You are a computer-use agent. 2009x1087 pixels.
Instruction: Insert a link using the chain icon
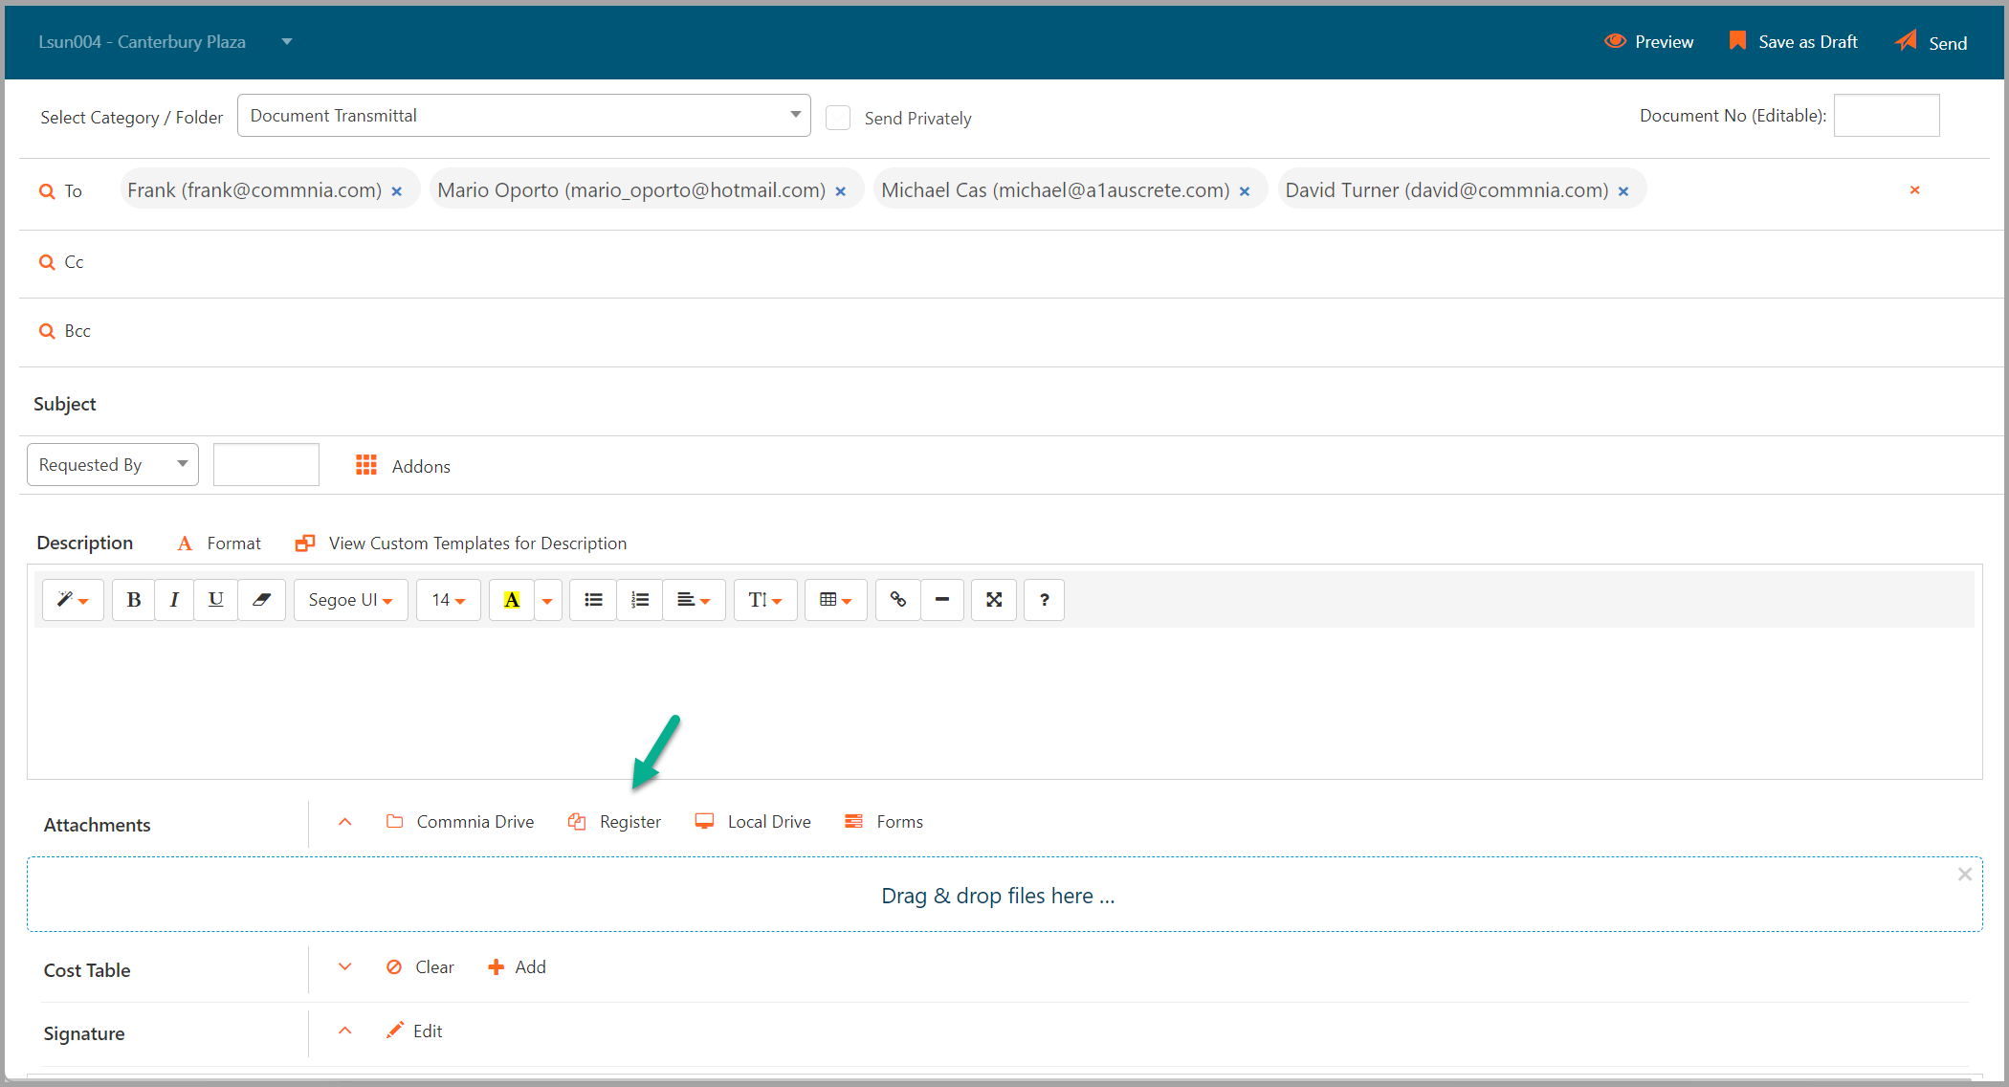(x=897, y=600)
